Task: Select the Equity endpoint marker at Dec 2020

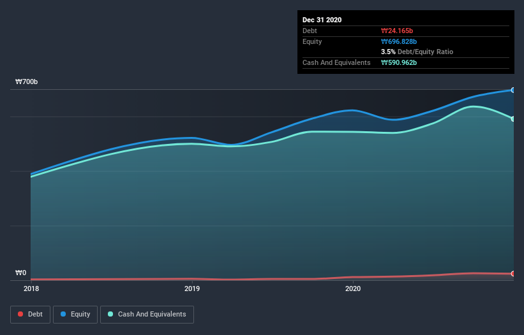Action: (x=513, y=90)
